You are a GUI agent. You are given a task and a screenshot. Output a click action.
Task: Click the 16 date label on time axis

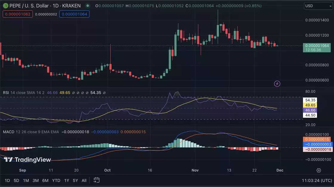click(150, 170)
